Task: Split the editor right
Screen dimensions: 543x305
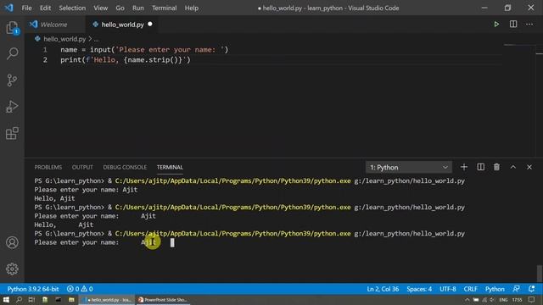Action: [x=513, y=25]
